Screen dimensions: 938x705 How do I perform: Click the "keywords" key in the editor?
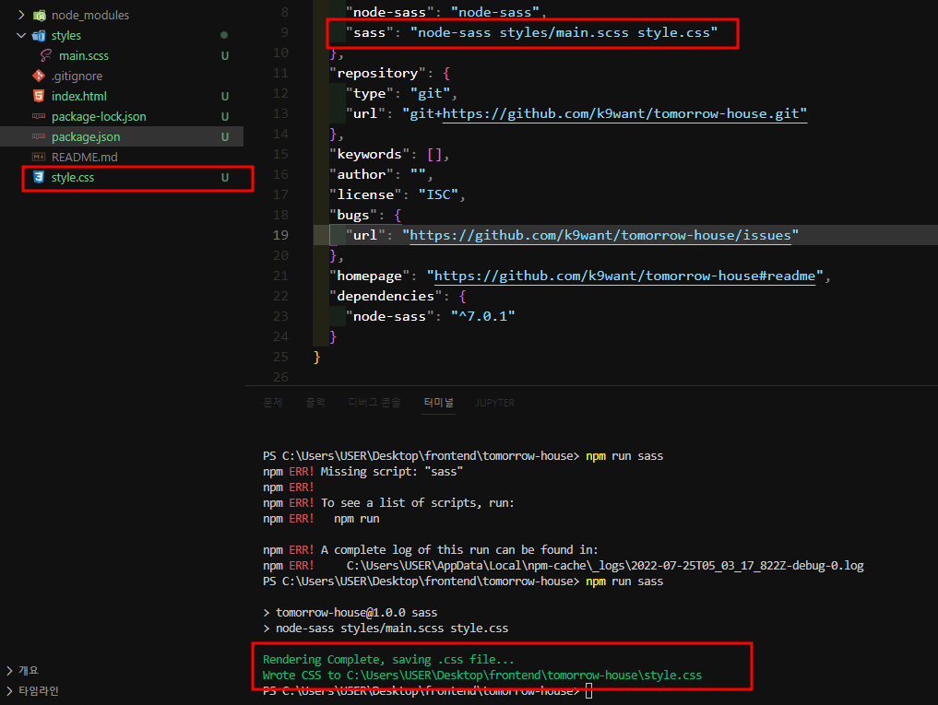pos(369,154)
